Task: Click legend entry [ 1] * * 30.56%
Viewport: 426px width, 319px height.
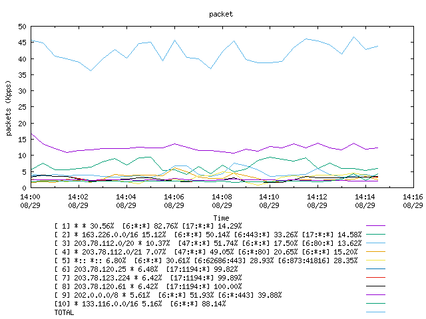Action: coord(148,226)
